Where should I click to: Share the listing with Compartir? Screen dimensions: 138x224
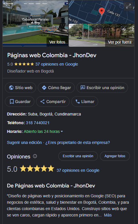53,102
